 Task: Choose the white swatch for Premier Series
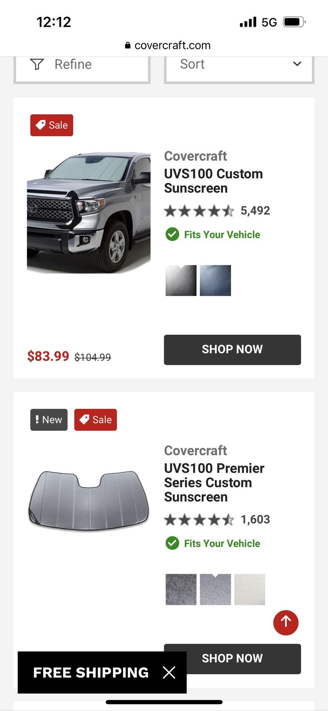click(x=250, y=589)
